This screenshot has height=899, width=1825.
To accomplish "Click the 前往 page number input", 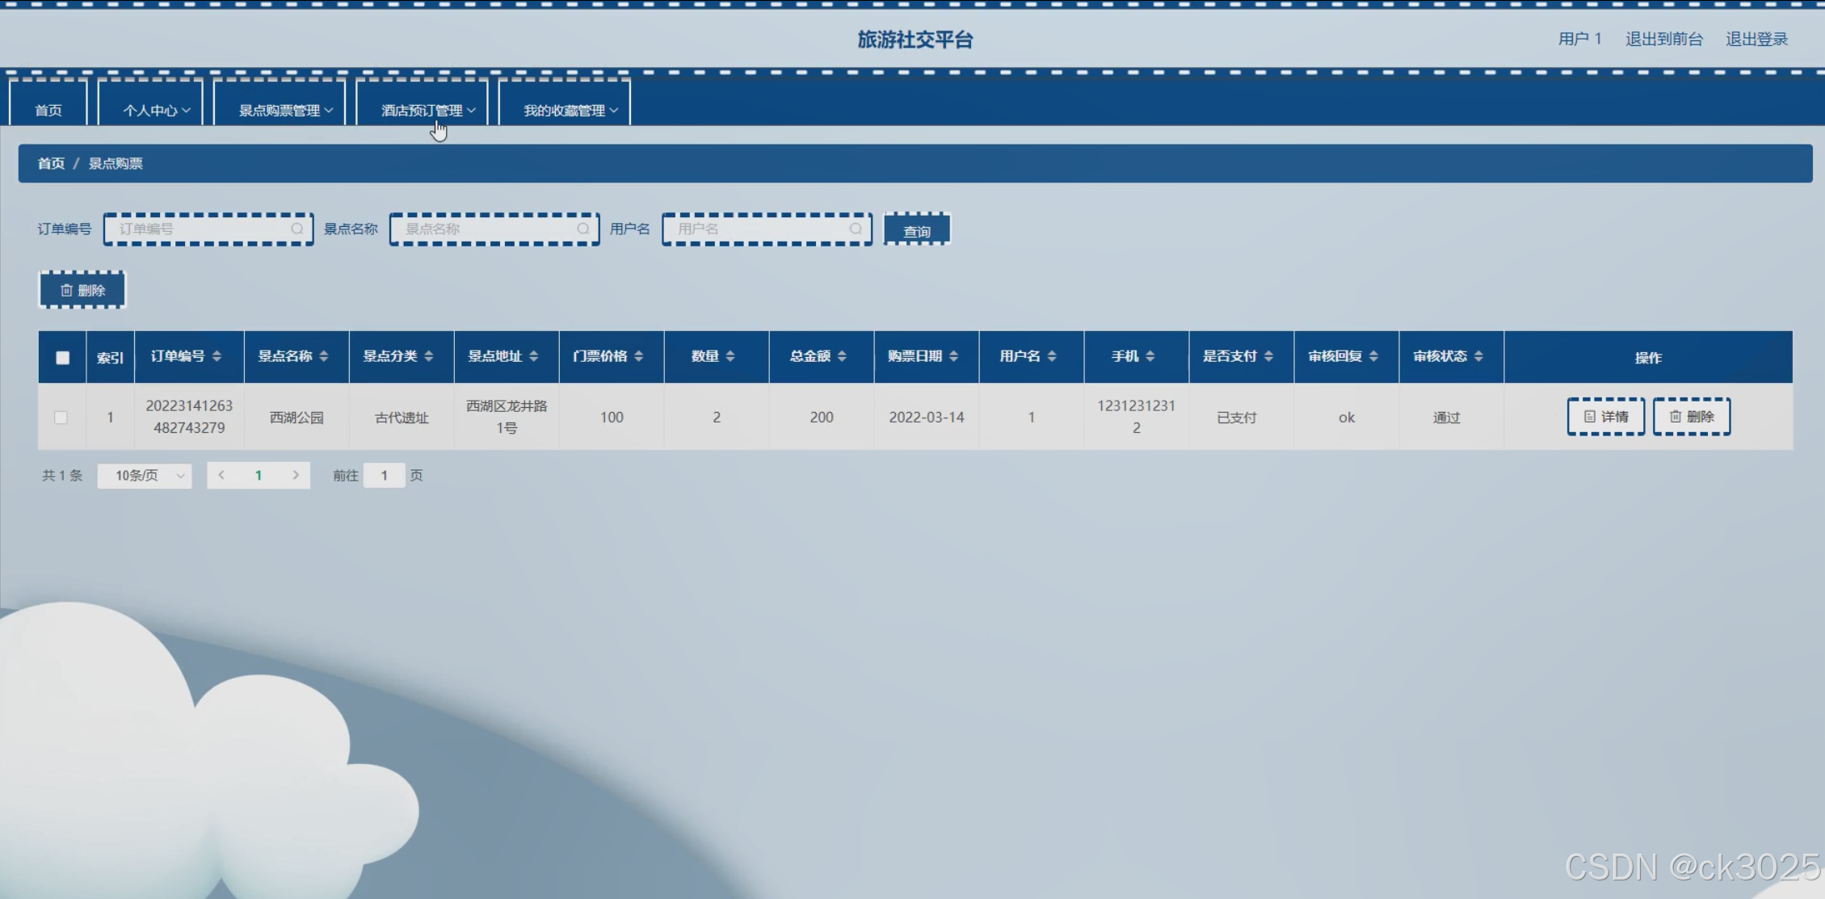I will [384, 475].
